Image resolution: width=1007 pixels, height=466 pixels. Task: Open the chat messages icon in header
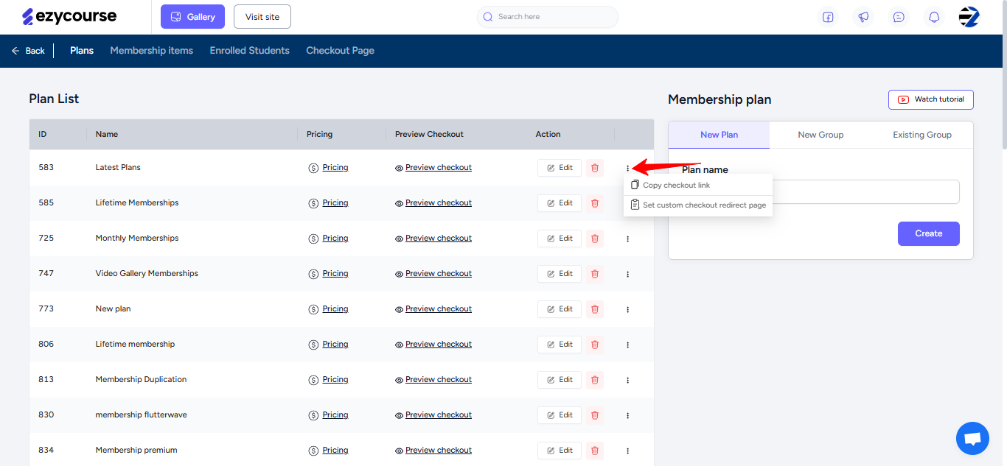click(899, 17)
